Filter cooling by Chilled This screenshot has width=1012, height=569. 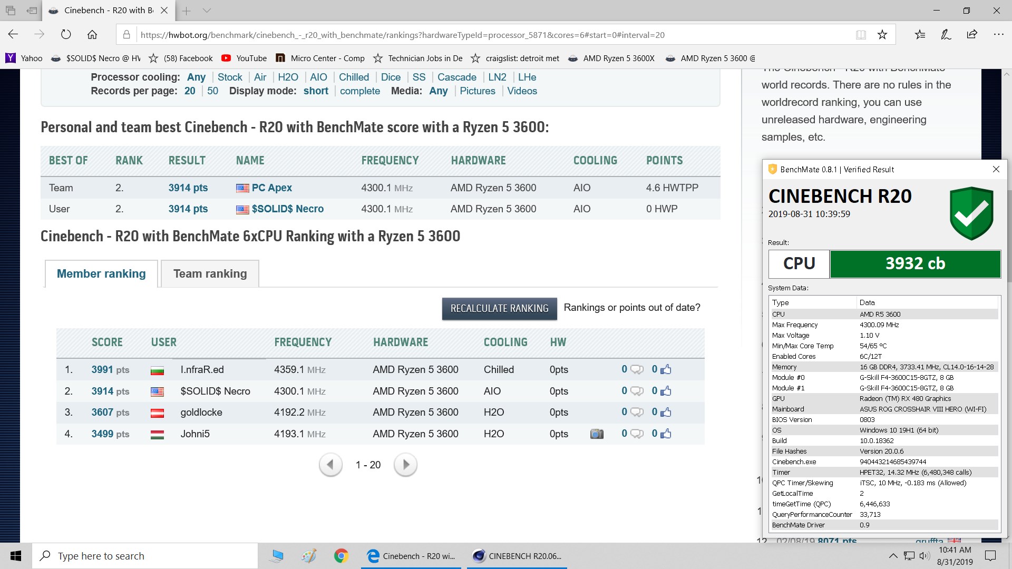[x=354, y=77]
